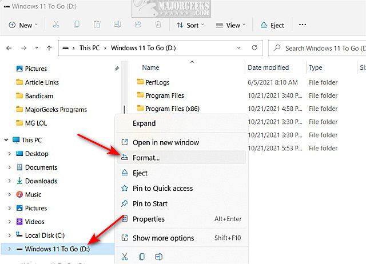366x264 pixels.
Task: Click Windows 11 To Go (D:) breadcrumb
Action: 144,48
